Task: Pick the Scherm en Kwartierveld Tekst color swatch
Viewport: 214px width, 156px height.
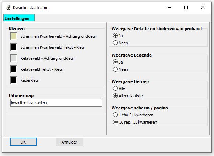Action: tap(14, 47)
